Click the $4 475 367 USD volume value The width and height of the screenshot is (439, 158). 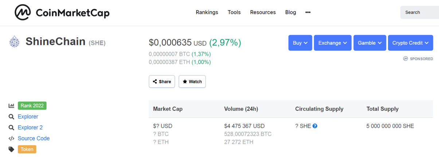point(244,126)
